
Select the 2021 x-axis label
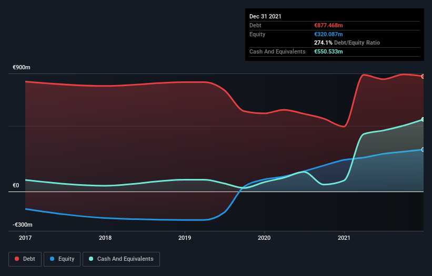344,238
